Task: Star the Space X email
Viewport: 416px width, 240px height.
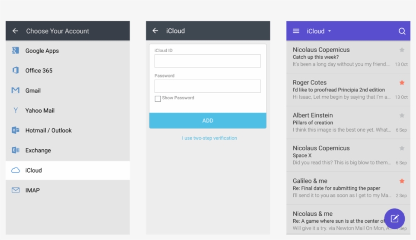Action: 402,148
